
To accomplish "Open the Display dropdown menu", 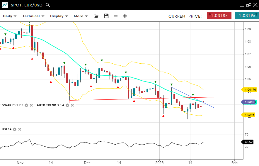I will pyautogui.click(x=59, y=16).
